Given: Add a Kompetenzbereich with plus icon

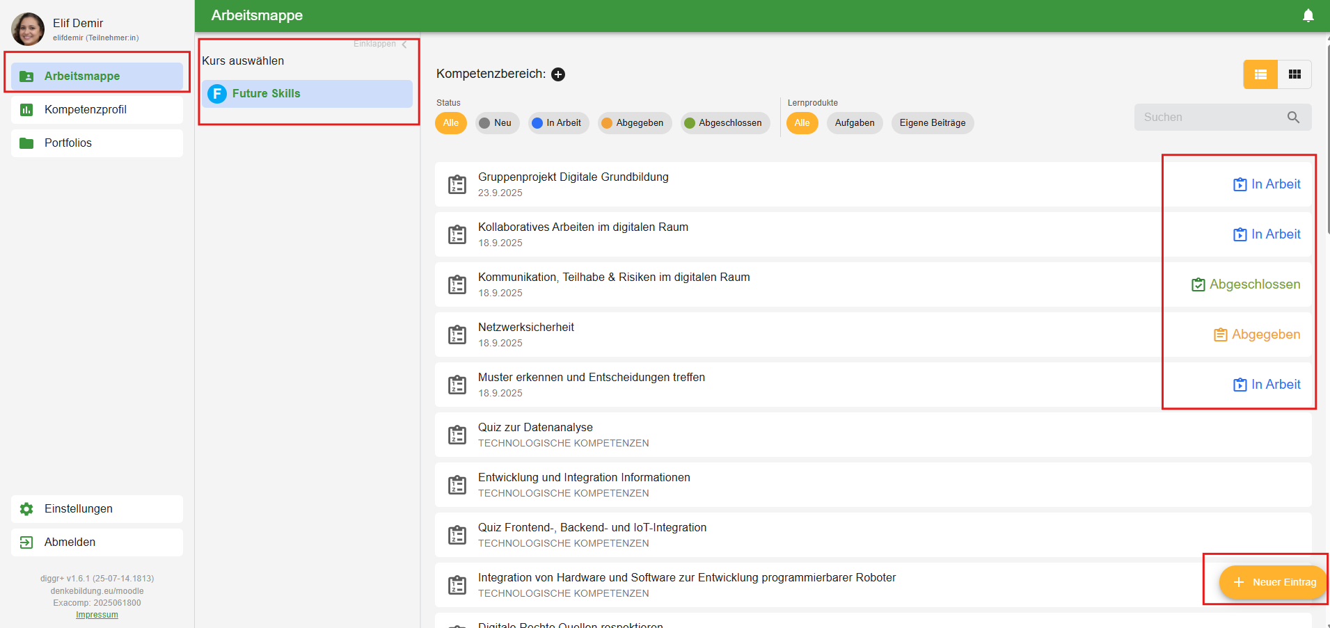Looking at the screenshot, I should 558,74.
